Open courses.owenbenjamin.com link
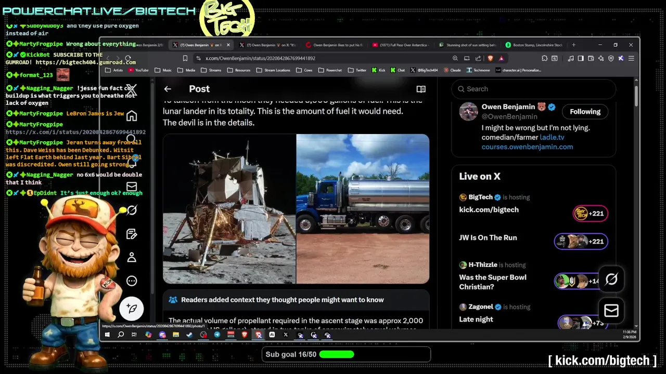666x374 pixels. click(x=527, y=147)
